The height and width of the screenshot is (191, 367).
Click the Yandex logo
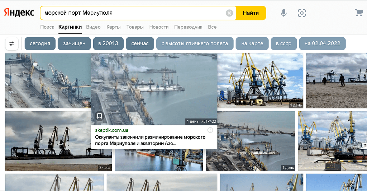pyautogui.click(x=19, y=13)
